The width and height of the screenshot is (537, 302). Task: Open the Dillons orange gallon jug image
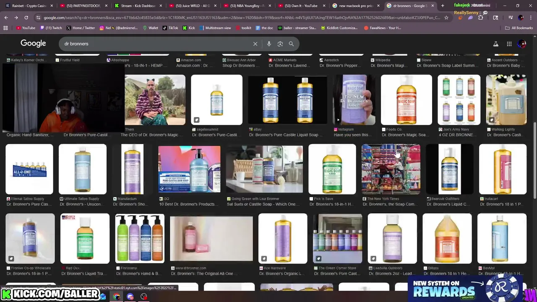[x=447, y=238]
